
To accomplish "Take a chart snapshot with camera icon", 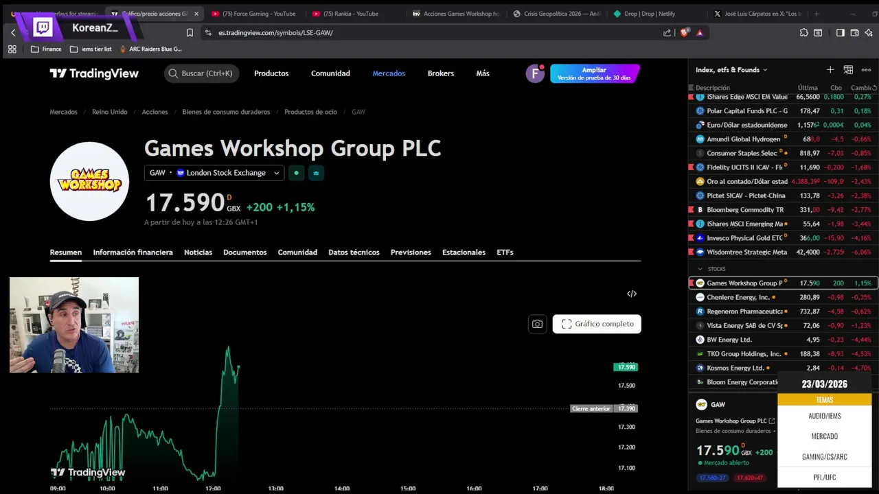I will pos(537,324).
